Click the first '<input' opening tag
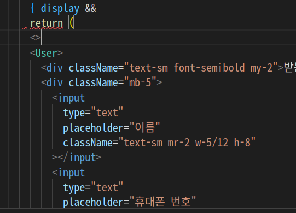Image resolution: width=296 pixels, height=213 pixels. 68,98
